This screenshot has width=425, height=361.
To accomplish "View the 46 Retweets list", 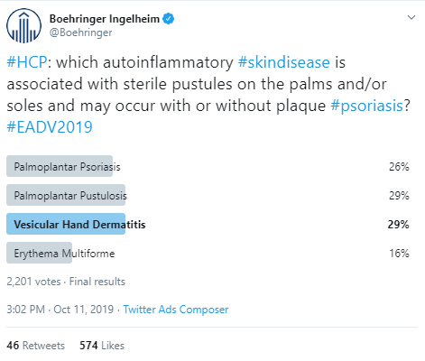I will [36, 346].
